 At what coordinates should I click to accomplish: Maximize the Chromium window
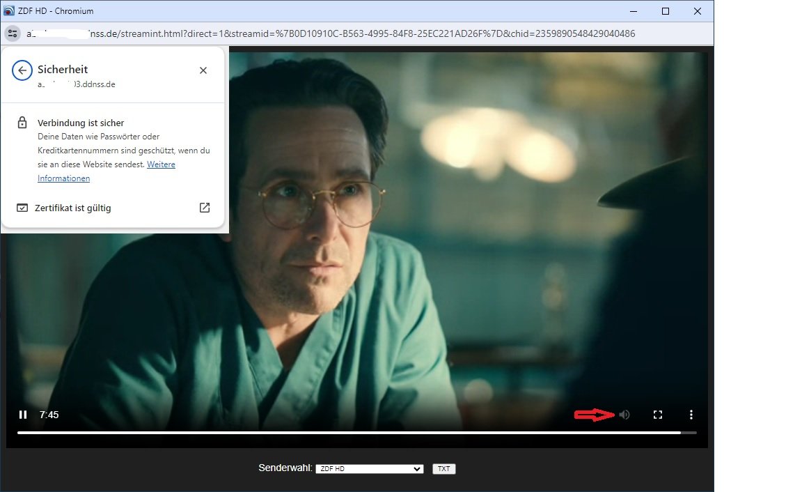point(666,11)
